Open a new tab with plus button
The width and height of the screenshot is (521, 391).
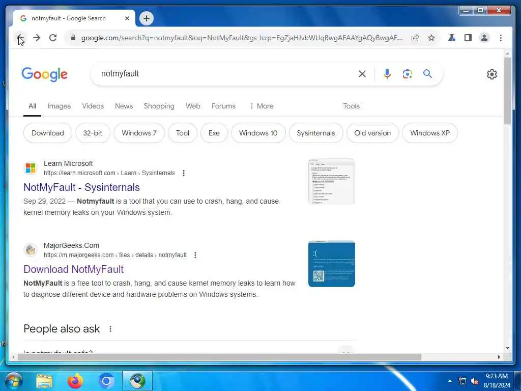(147, 18)
